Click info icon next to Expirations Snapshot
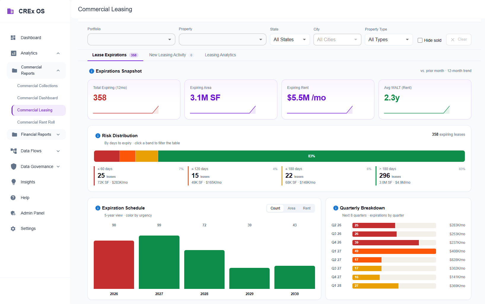Image resolution: width=485 pixels, height=304 pixels. point(92,71)
